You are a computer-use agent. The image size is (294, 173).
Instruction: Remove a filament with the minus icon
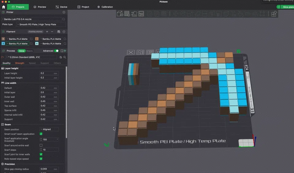(x=52, y=32)
